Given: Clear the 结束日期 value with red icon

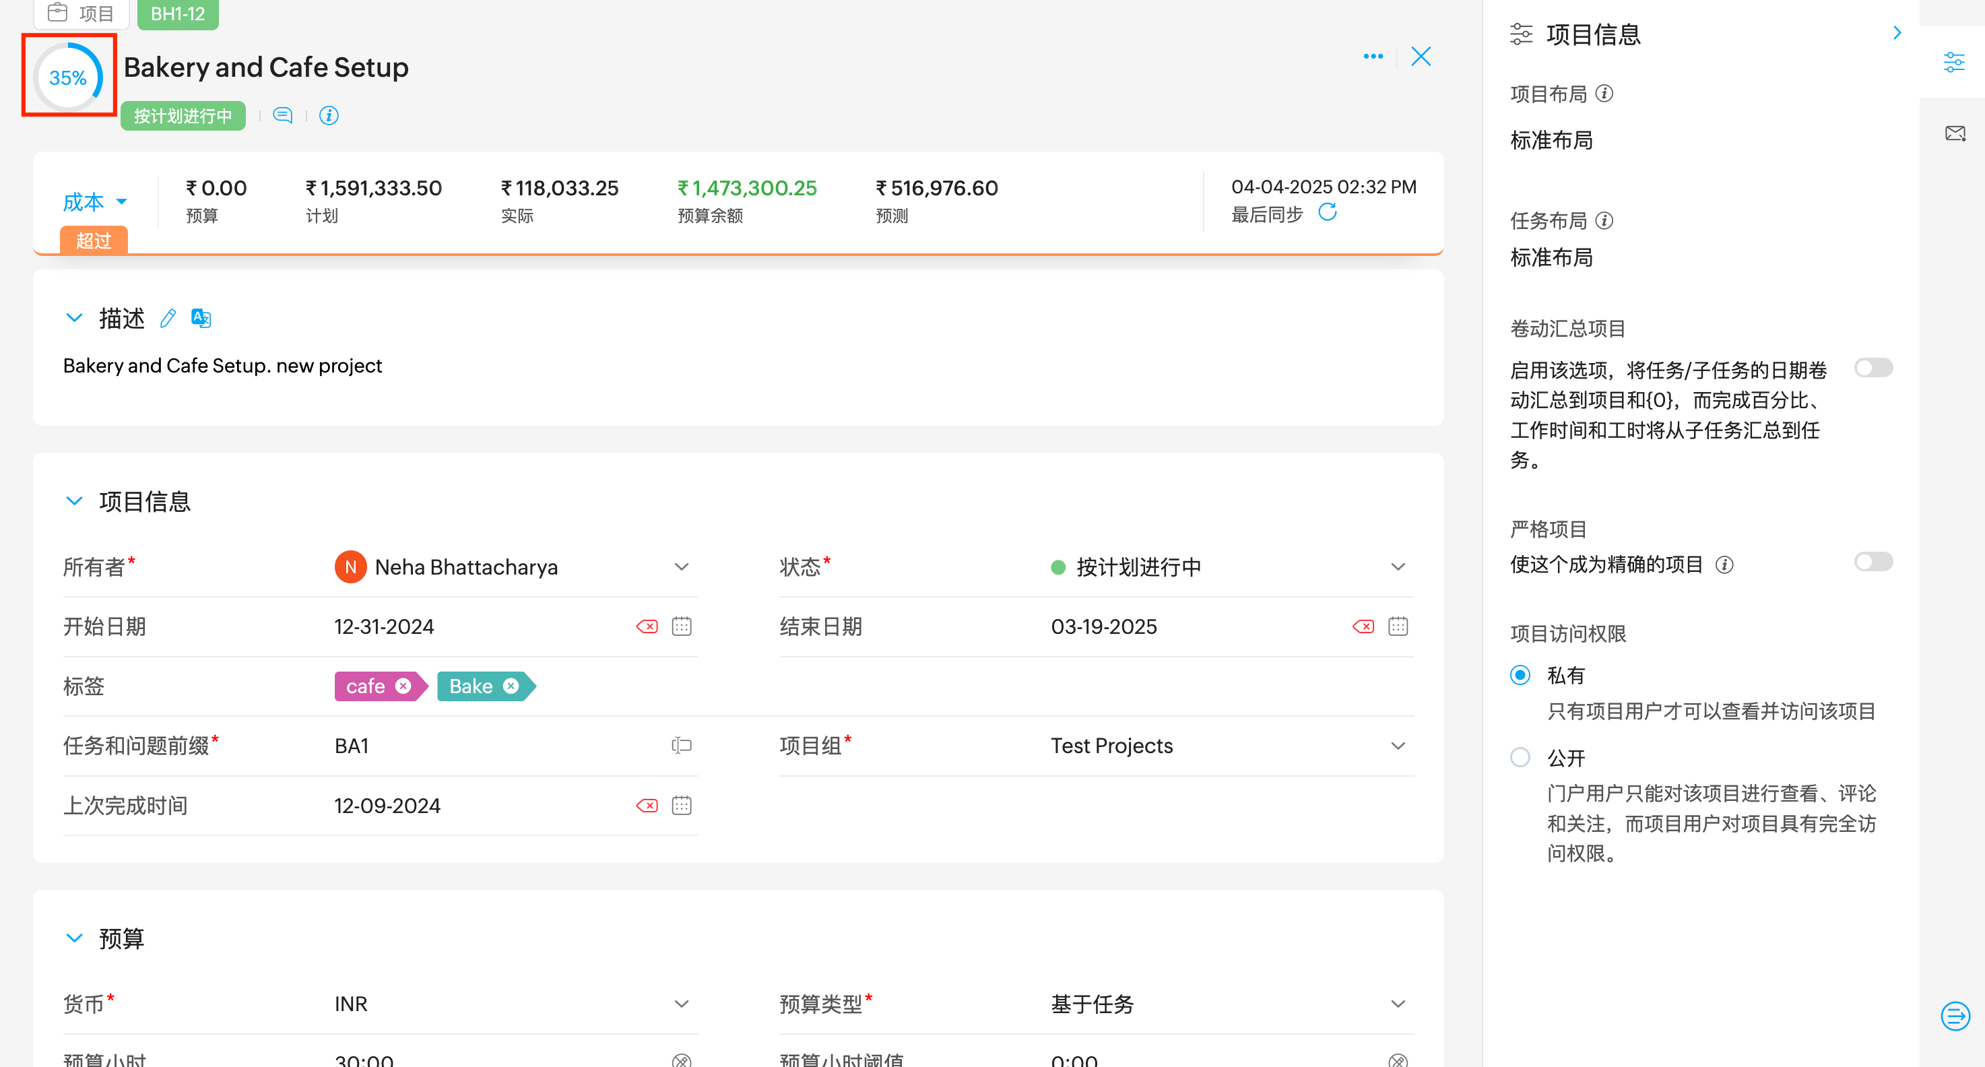Looking at the screenshot, I should pyautogui.click(x=1363, y=626).
